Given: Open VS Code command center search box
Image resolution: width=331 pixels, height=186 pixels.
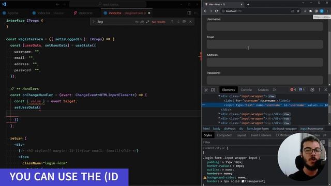Looking at the screenshot, I should [x=108, y=4].
